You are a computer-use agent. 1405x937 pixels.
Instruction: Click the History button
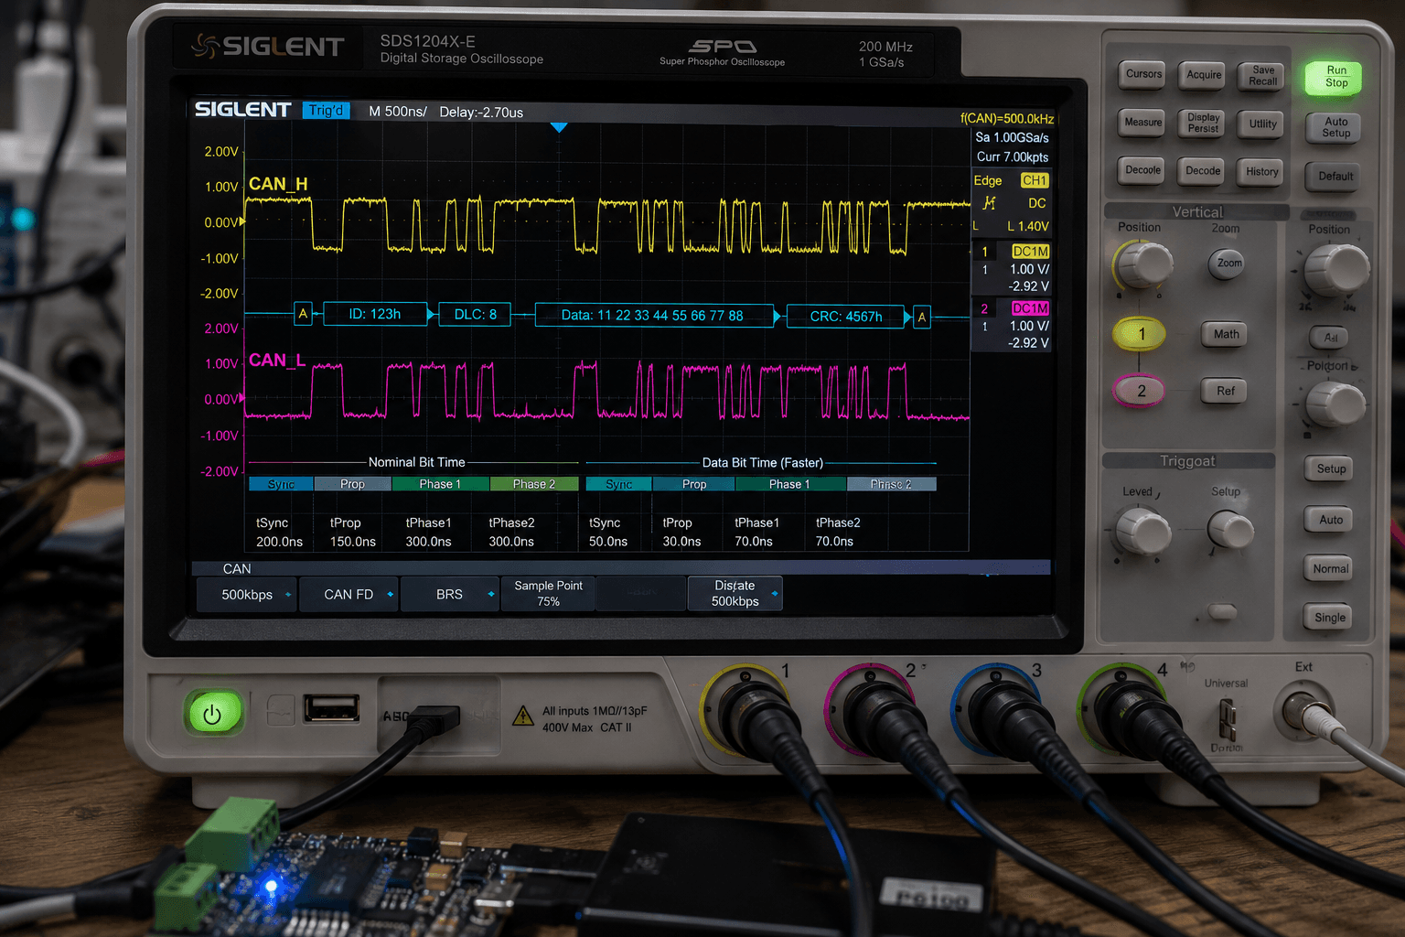[x=1262, y=172]
